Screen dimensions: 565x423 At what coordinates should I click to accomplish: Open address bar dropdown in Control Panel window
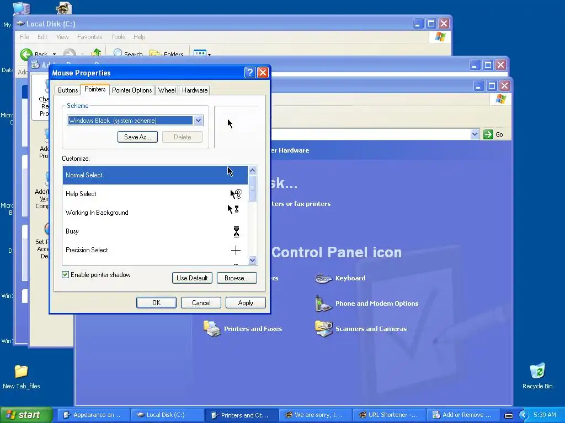pyautogui.click(x=475, y=134)
